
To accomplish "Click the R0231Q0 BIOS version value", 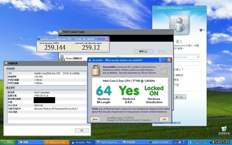I will (x=38, y=105).
